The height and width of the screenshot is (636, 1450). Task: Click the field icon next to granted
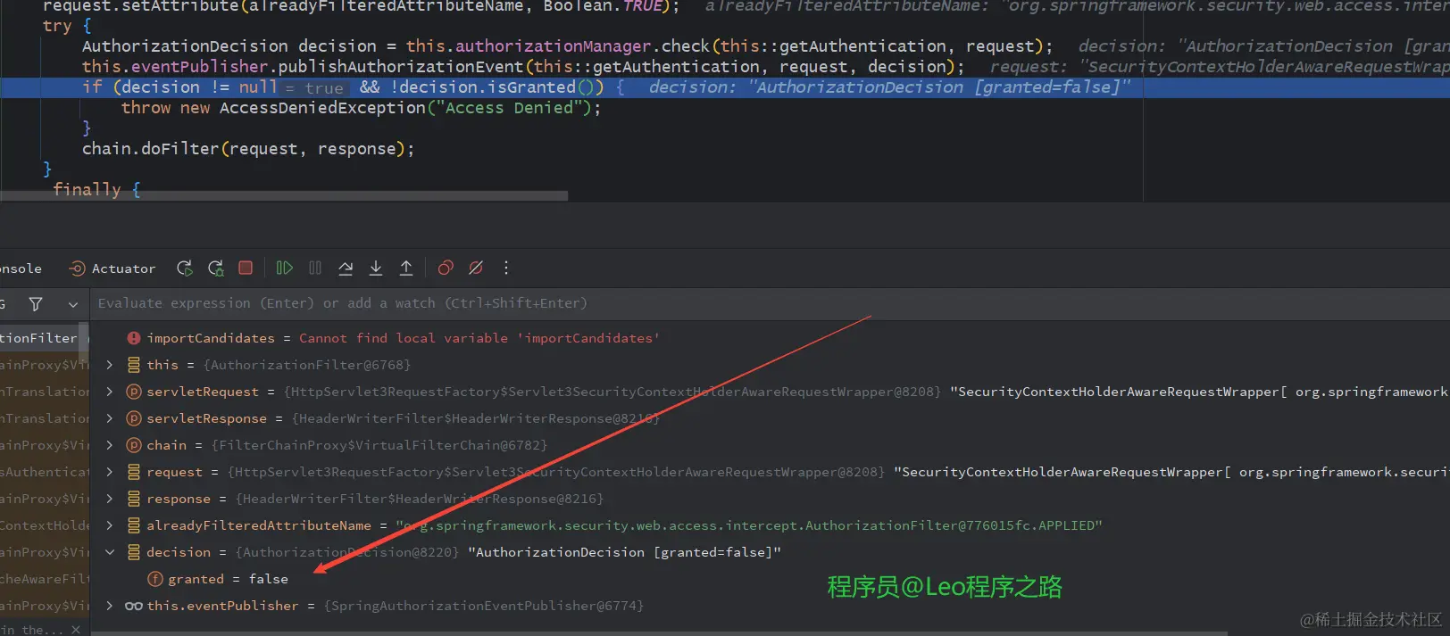tap(155, 579)
